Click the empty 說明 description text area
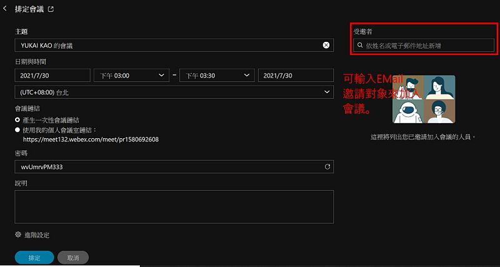 point(174,207)
